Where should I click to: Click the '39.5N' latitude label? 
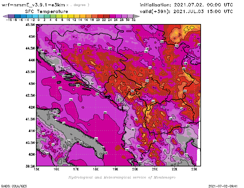click(x=30, y=166)
